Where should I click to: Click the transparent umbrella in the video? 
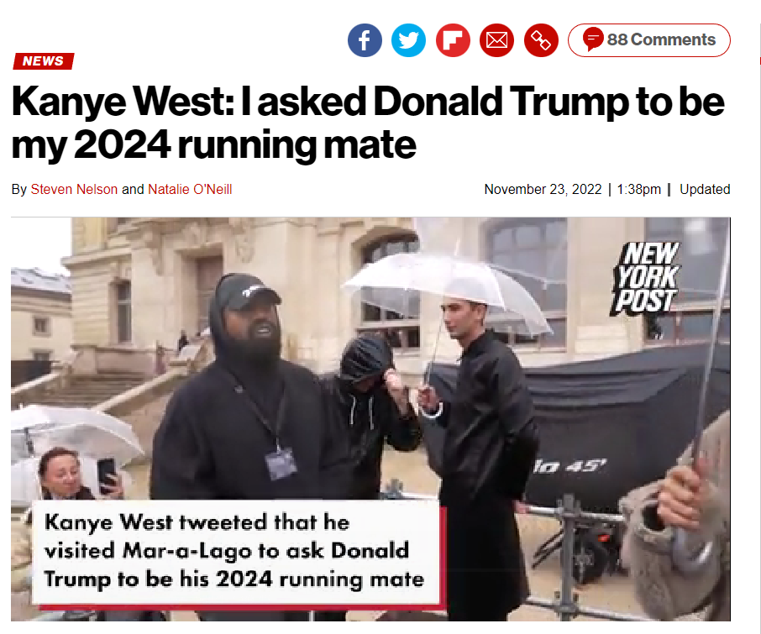pos(447,291)
